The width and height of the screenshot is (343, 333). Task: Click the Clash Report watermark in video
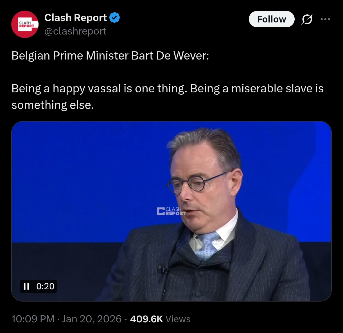tap(171, 211)
